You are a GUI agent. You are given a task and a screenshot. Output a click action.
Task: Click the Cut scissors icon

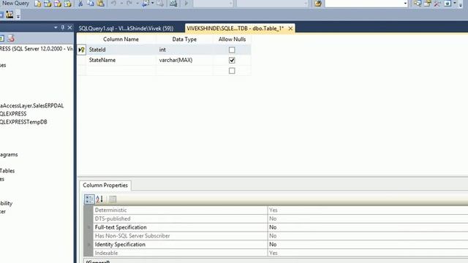coord(80,4)
